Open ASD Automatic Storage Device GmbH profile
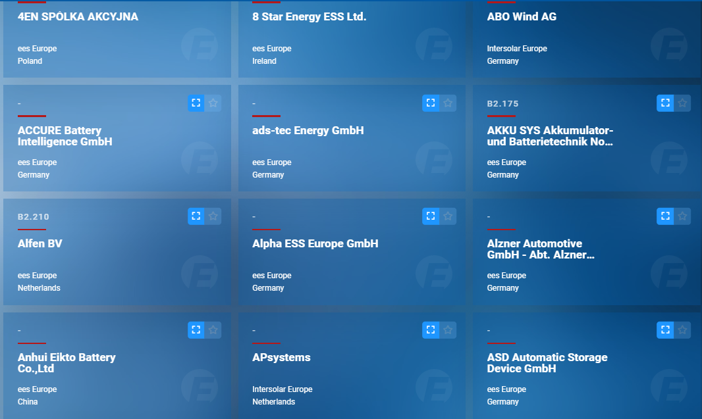This screenshot has width=702, height=419. point(547,362)
